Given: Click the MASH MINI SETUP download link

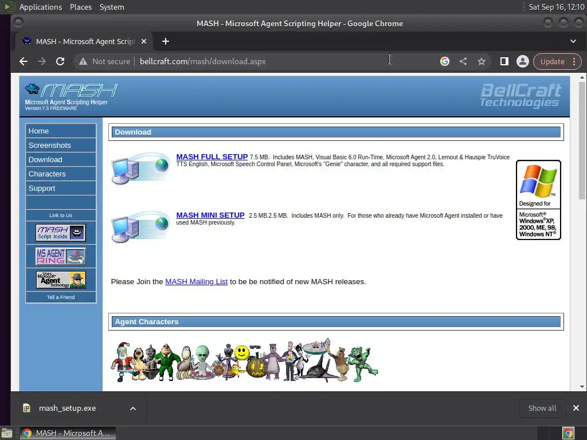Looking at the screenshot, I should (x=210, y=215).
